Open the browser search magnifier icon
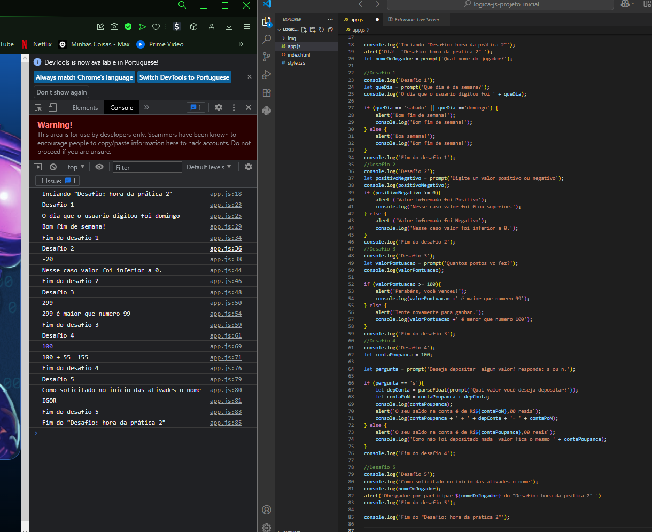This screenshot has width=652, height=532. 182,5
